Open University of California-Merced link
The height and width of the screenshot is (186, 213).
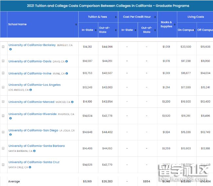[31, 102]
